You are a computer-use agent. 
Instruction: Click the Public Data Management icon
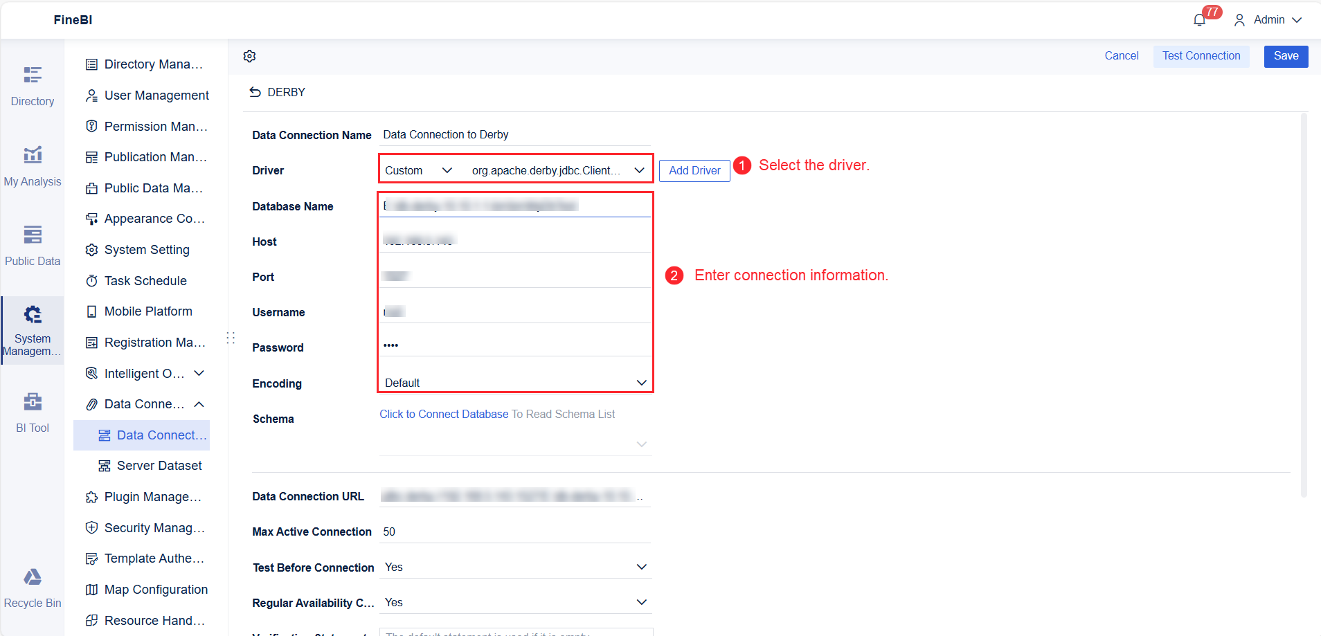click(91, 188)
